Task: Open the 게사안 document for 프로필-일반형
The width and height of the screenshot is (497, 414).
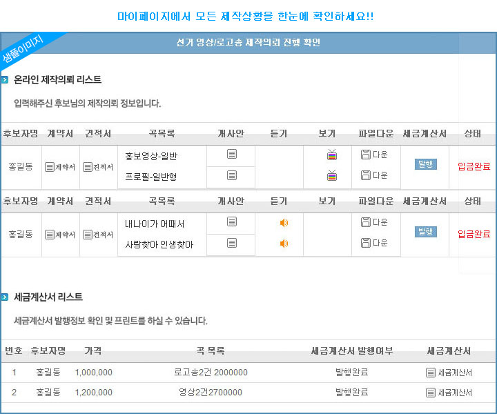Action: (x=232, y=175)
